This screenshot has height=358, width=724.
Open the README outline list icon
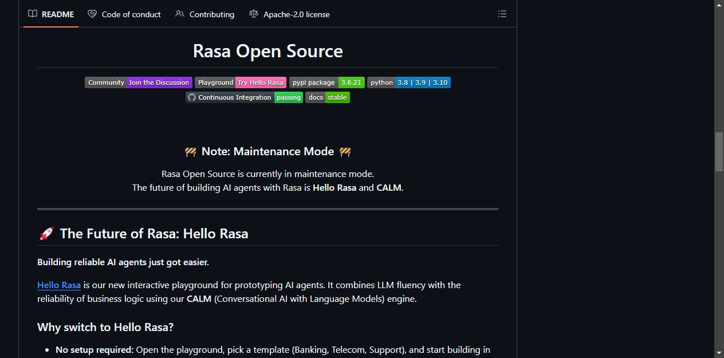tap(502, 14)
